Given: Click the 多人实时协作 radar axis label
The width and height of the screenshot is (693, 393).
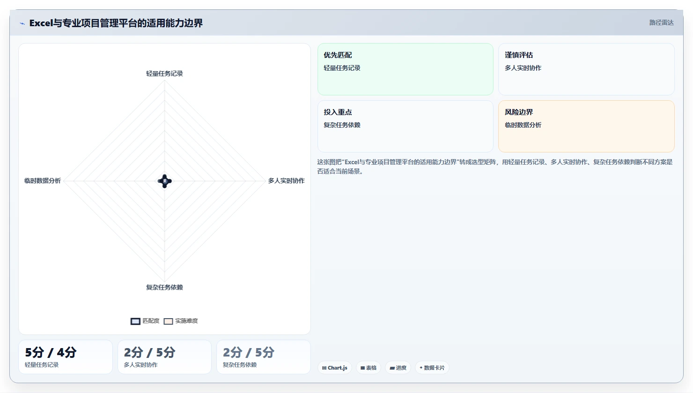Looking at the screenshot, I should [286, 181].
